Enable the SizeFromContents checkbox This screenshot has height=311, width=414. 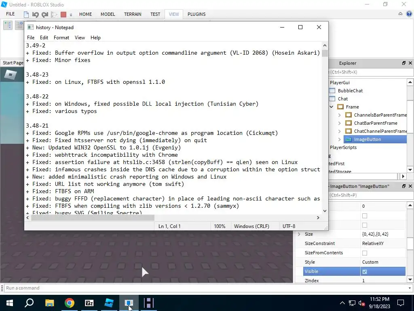coord(365,253)
